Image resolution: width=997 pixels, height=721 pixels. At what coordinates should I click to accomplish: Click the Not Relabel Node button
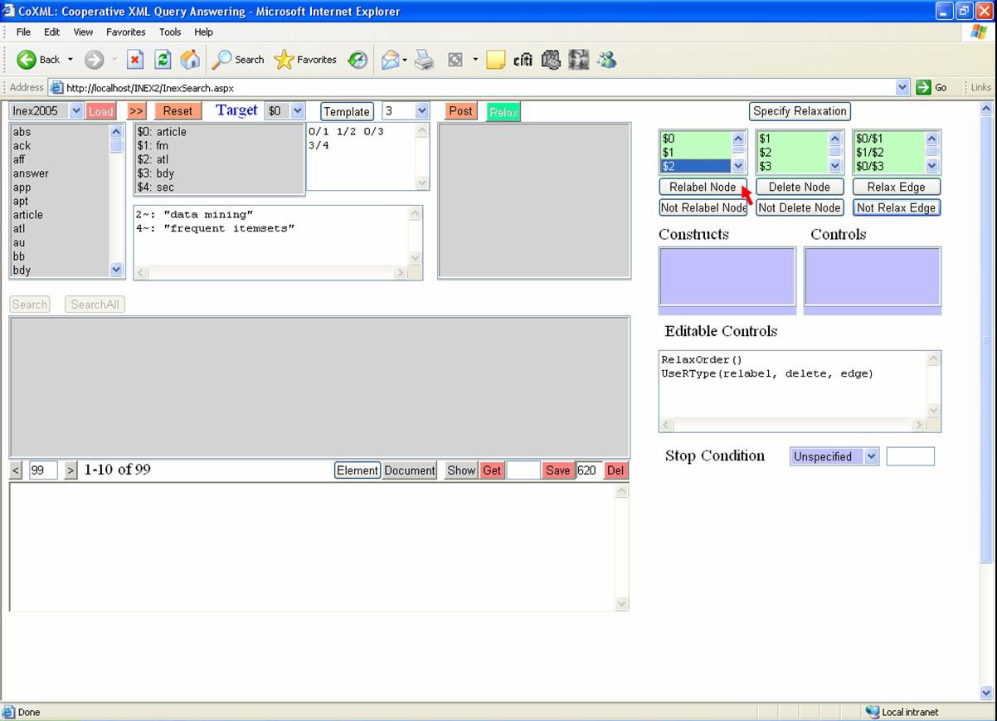pyautogui.click(x=703, y=207)
